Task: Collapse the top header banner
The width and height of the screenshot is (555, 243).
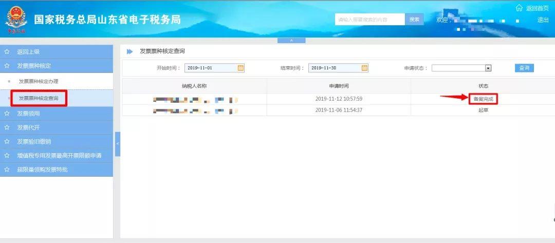Action: click(x=291, y=40)
